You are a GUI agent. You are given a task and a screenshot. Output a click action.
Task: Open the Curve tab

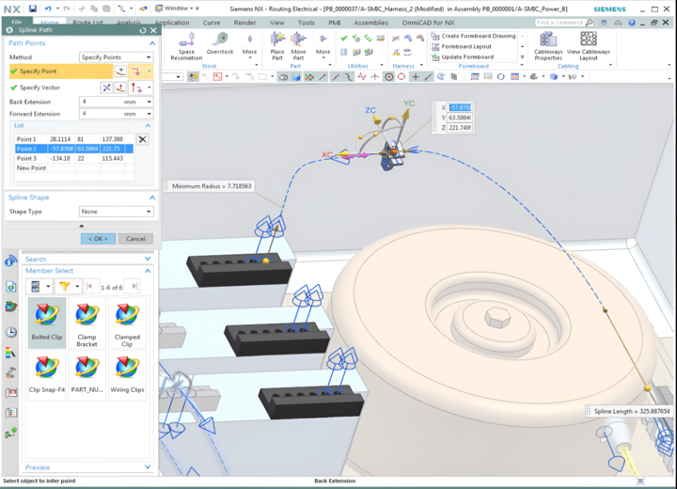pos(212,23)
